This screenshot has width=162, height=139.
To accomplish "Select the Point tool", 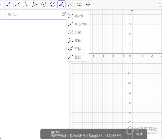I will (x=8, y=4).
